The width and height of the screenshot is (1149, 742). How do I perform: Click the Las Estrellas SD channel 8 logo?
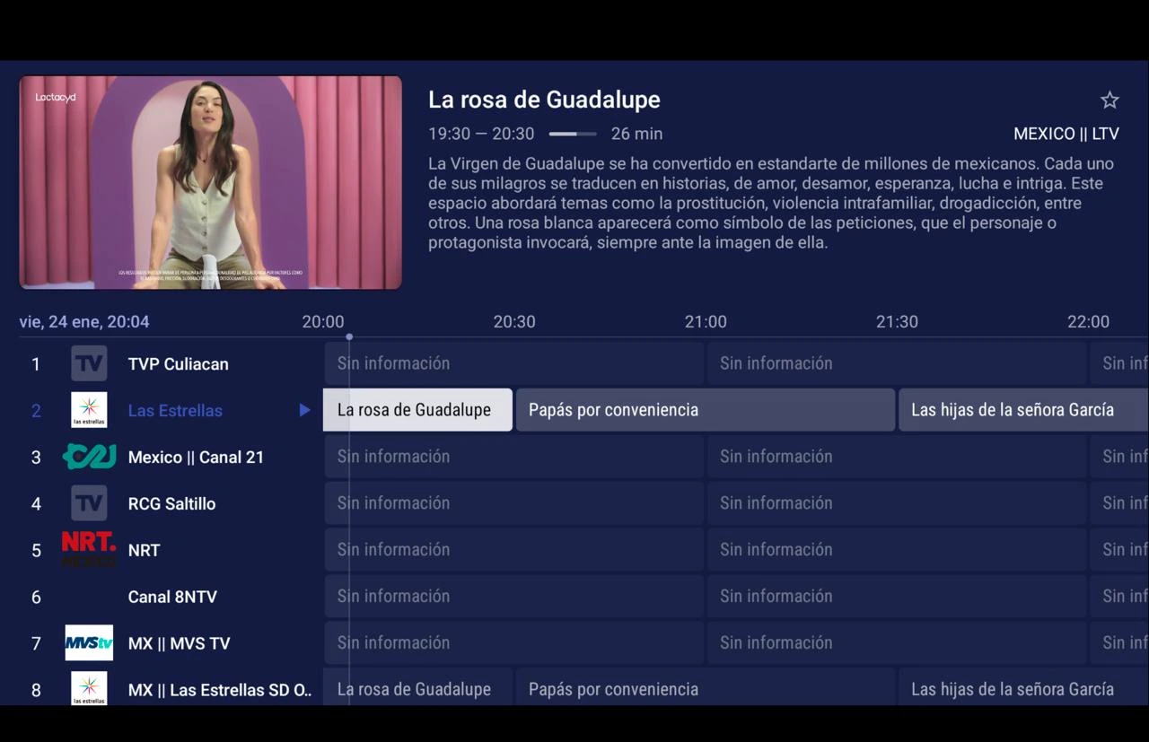(x=89, y=688)
